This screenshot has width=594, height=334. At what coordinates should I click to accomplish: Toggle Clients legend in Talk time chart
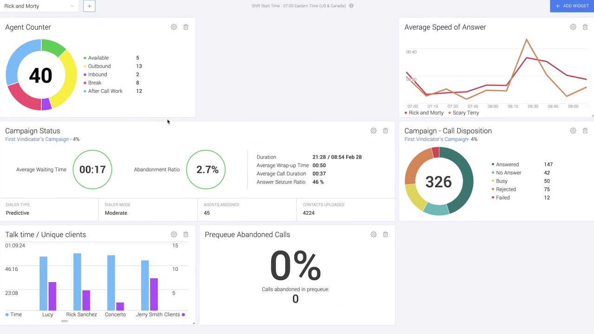point(174,315)
